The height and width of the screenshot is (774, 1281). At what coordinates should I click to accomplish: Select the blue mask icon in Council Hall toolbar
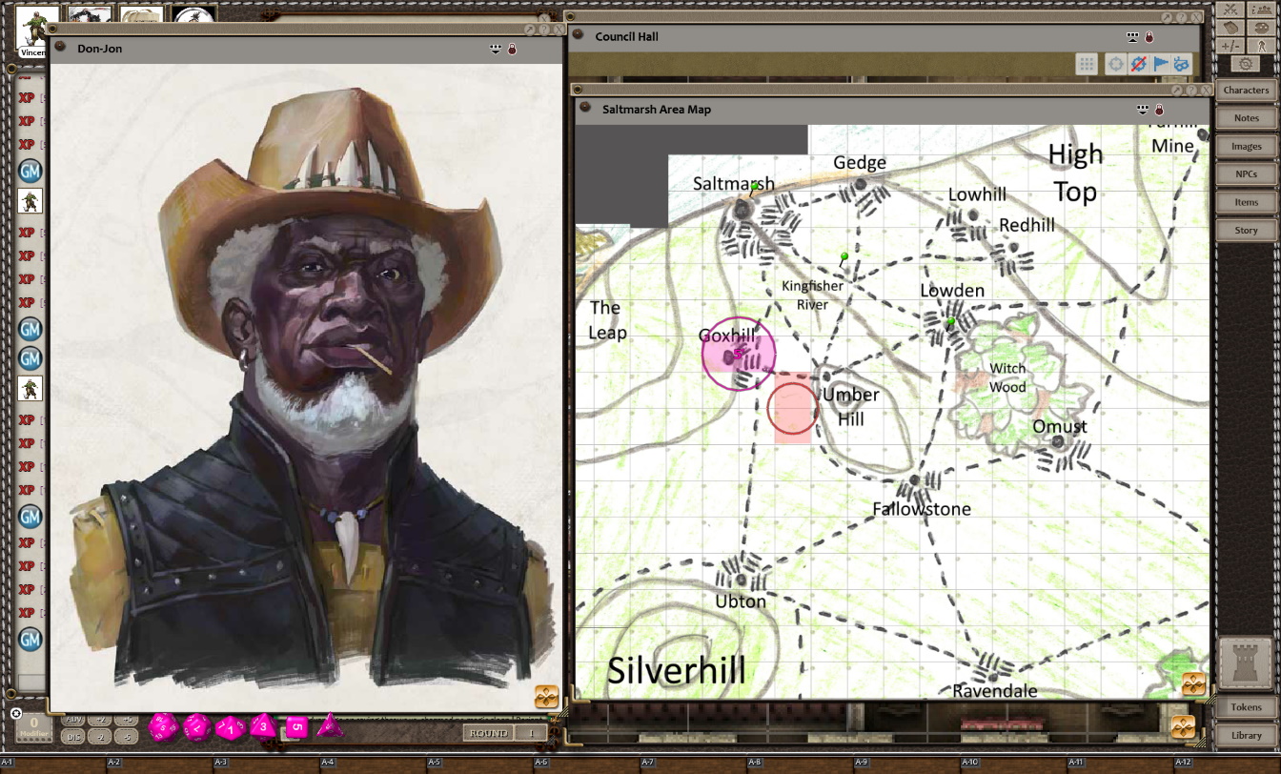(1181, 64)
